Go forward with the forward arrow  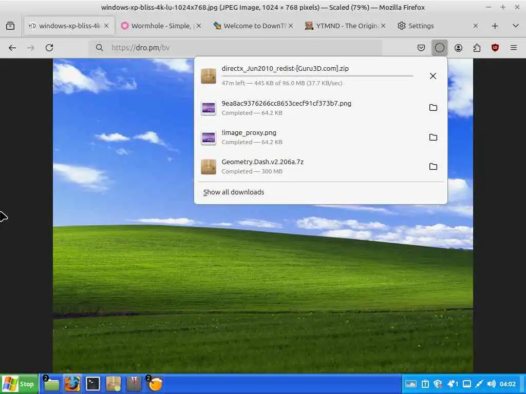pyautogui.click(x=31, y=48)
